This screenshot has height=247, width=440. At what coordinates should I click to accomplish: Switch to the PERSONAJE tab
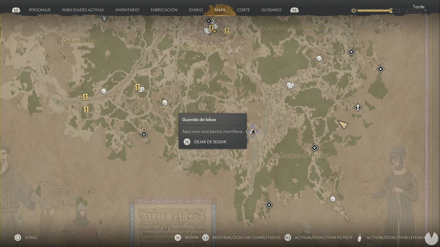(40, 10)
